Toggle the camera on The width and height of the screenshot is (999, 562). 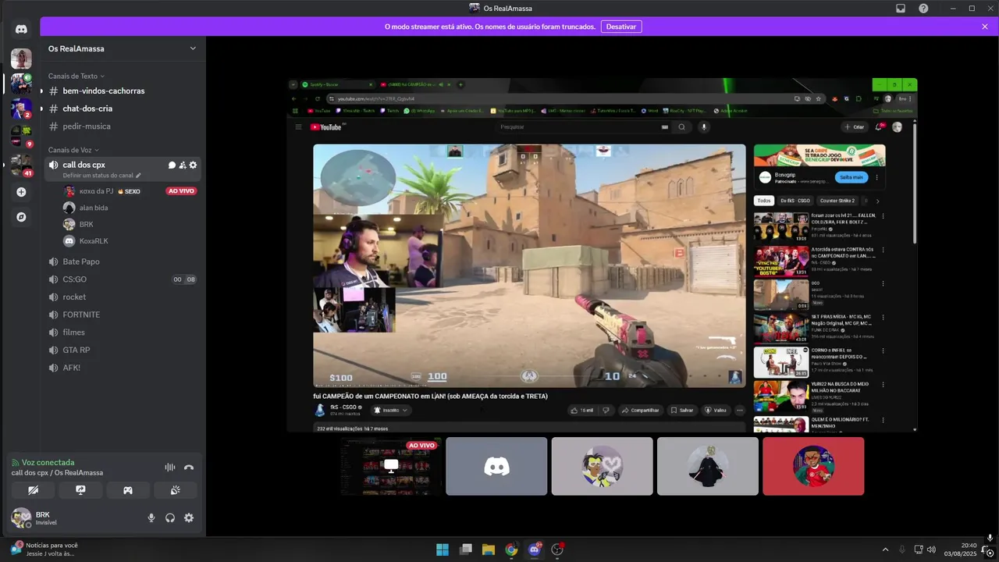[33, 490]
